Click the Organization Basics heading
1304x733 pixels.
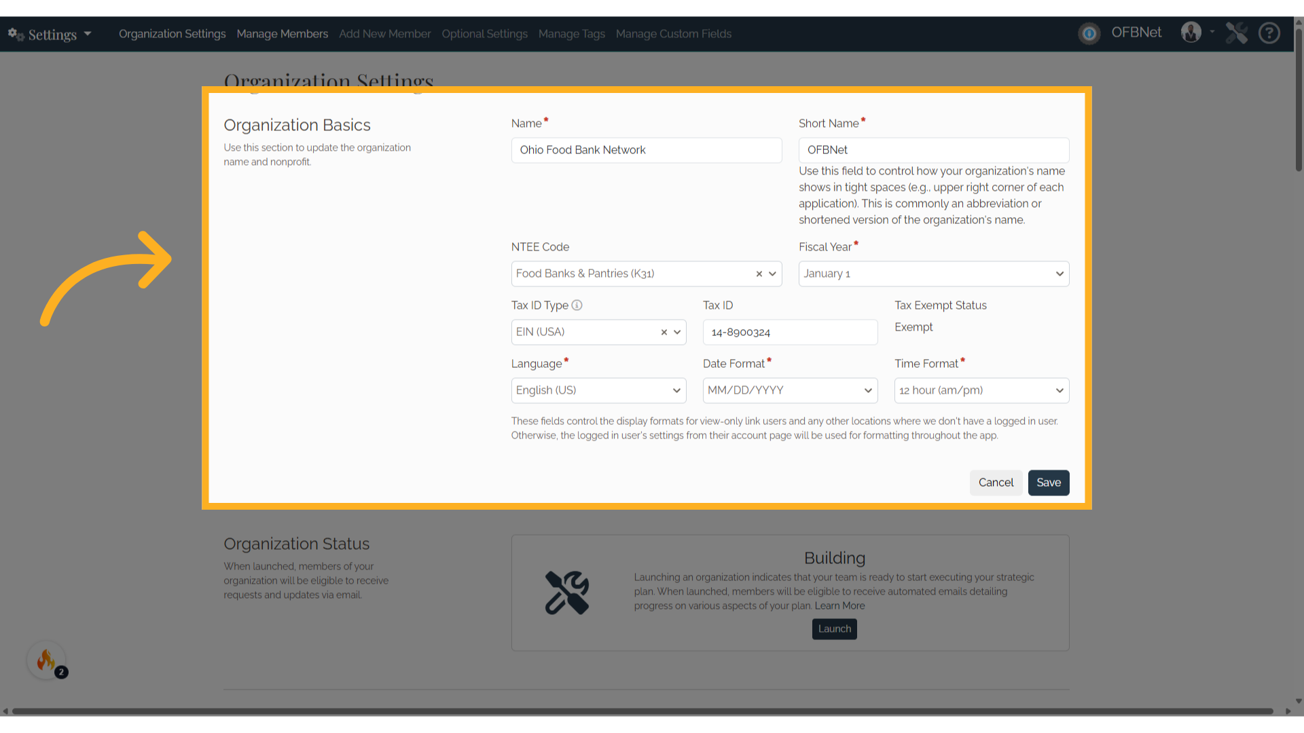pyautogui.click(x=297, y=125)
